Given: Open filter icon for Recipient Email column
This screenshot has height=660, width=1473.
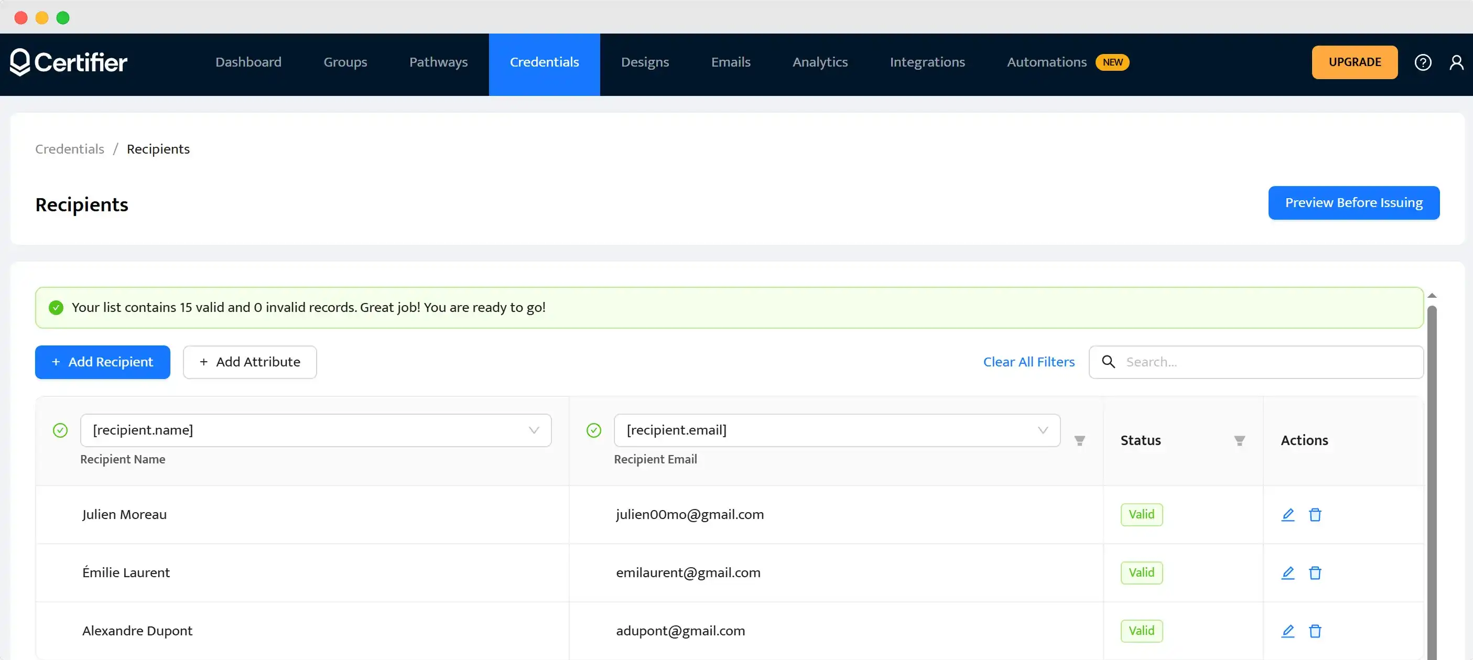Looking at the screenshot, I should pos(1080,440).
